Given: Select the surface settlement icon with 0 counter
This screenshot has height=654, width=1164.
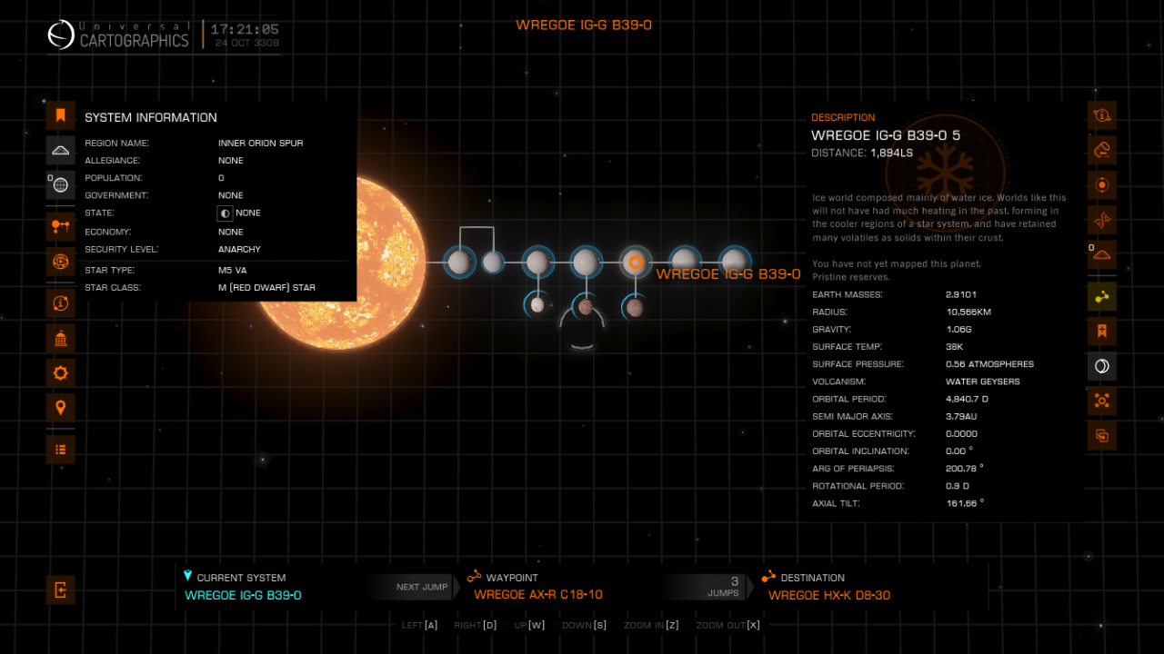Looking at the screenshot, I should tap(1102, 255).
